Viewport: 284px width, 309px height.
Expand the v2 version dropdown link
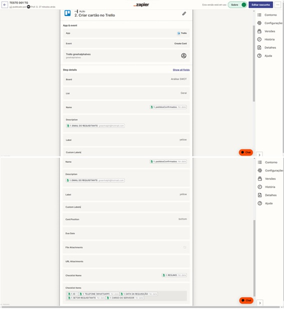[x=11, y=7]
